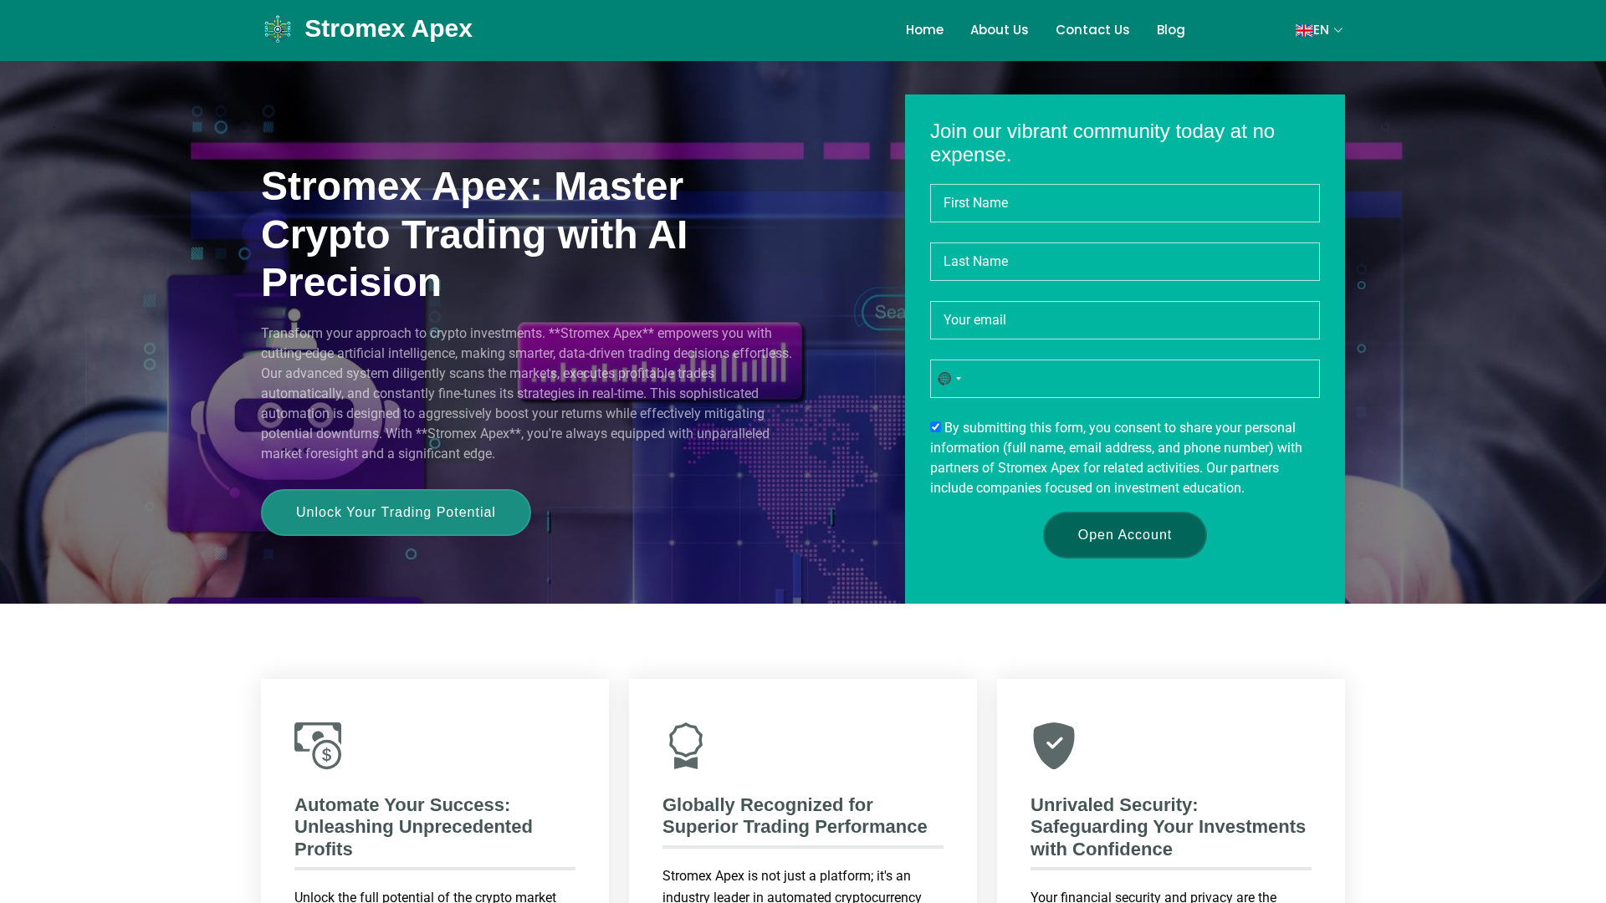Focus the Last Name input field
This screenshot has height=903, width=1606.
click(1124, 262)
